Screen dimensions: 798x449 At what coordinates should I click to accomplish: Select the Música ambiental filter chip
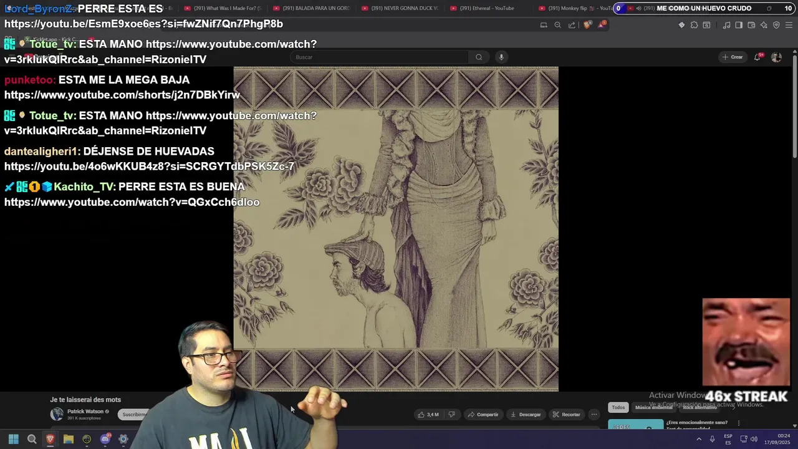pyautogui.click(x=653, y=408)
